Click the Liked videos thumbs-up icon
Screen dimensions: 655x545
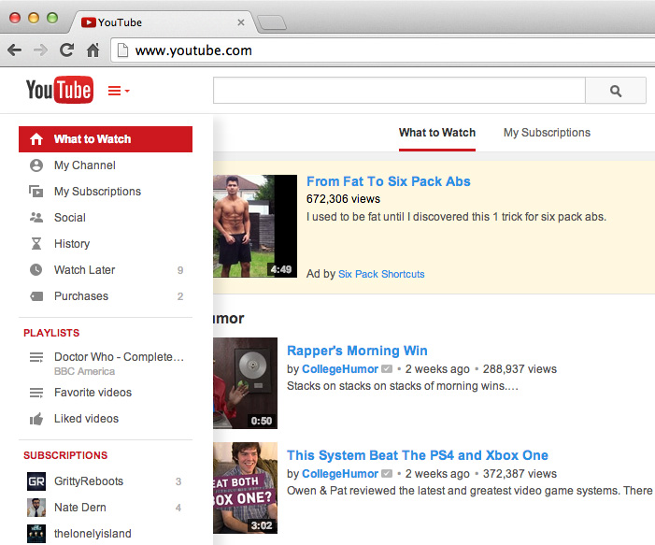pyautogui.click(x=36, y=419)
